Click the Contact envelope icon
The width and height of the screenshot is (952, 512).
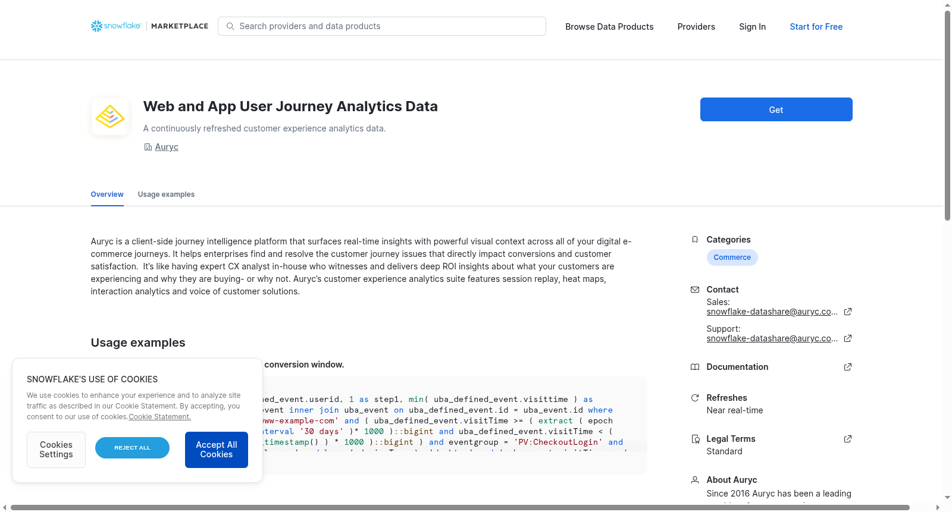click(x=695, y=290)
